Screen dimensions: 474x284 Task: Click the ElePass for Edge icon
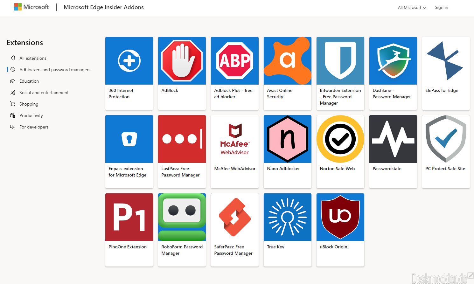click(x=446, y=61)
